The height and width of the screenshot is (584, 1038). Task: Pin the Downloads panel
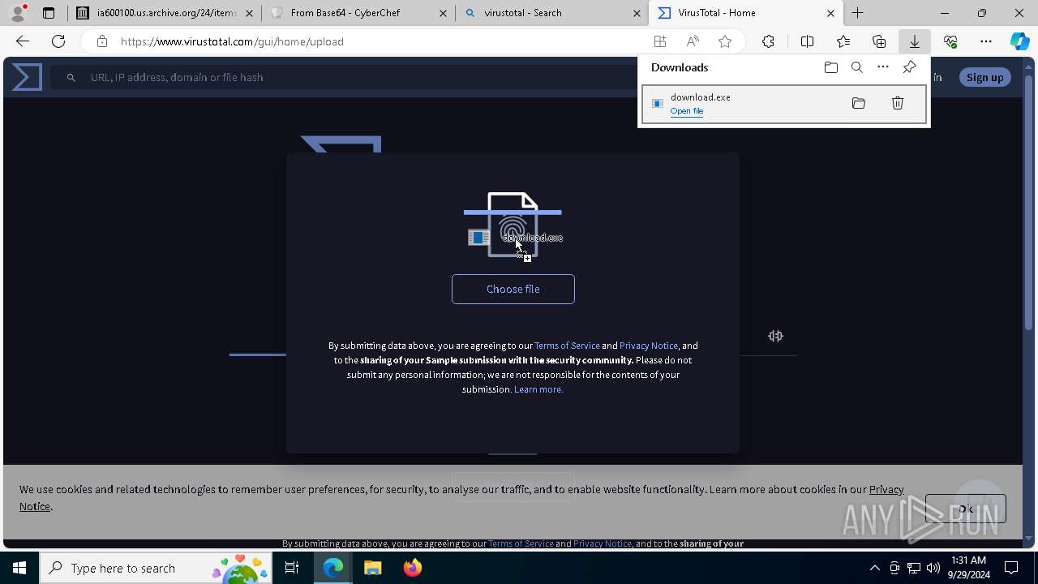click(x=909, y=67)
